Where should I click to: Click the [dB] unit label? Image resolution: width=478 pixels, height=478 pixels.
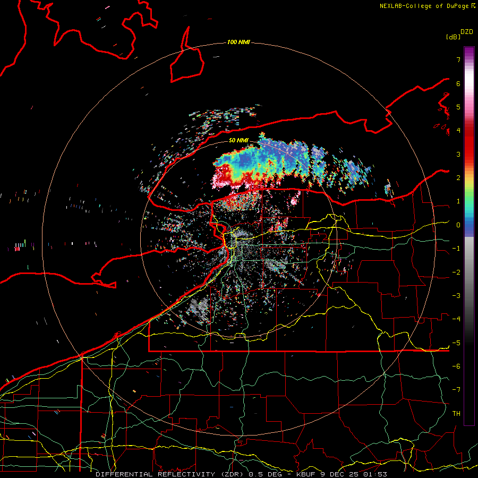pyautogui.click(x=453, y=37)
